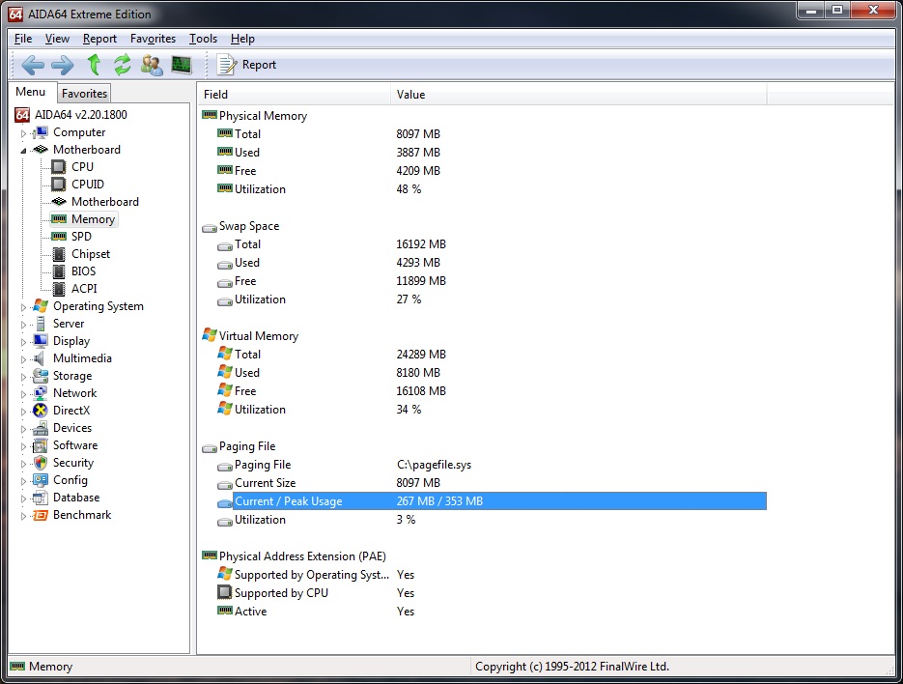The width and height of the screenshot is (903, 684).
Task: Click the Storage drives icon
Action: 41,376
